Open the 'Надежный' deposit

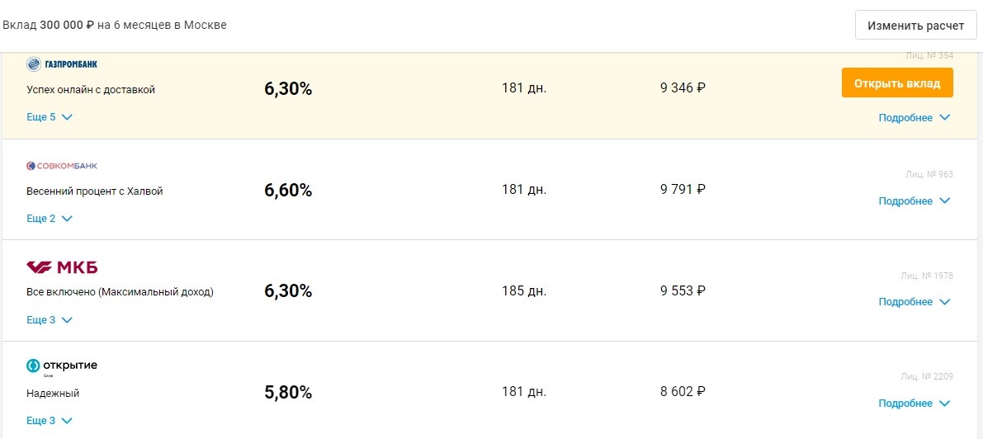(53, 394)
